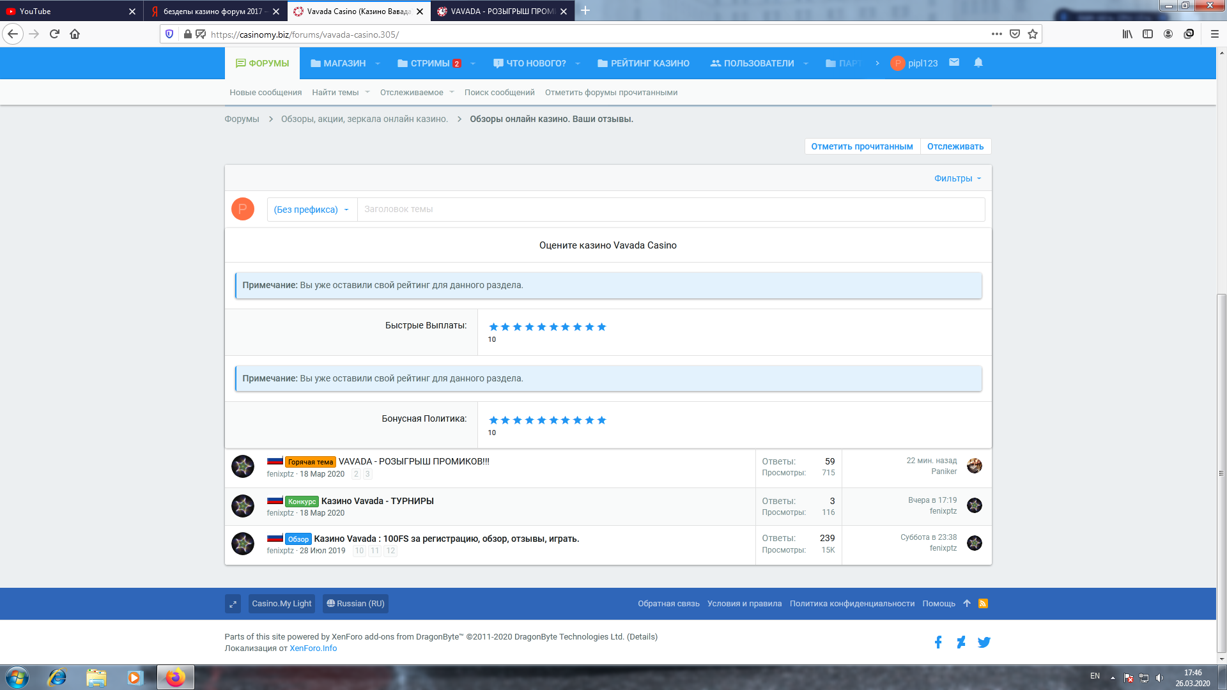Image resolution: width=1227 pixels, height=690 pixels.
Task: Switch to the VAVADA - РОЗЫГРЫШ tab
Action: click(502, 11)
